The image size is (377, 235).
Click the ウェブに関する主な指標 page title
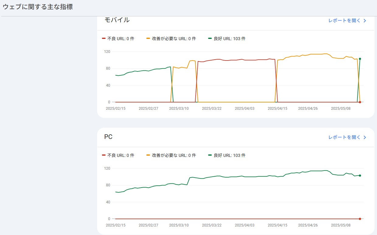tap(38, 7)
